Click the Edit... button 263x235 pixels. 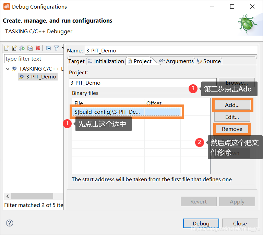pos(232,117)
